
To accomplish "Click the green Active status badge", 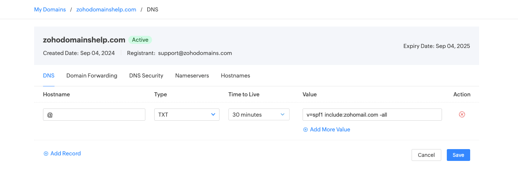I will pyautogui.click(x=140, y=40).
